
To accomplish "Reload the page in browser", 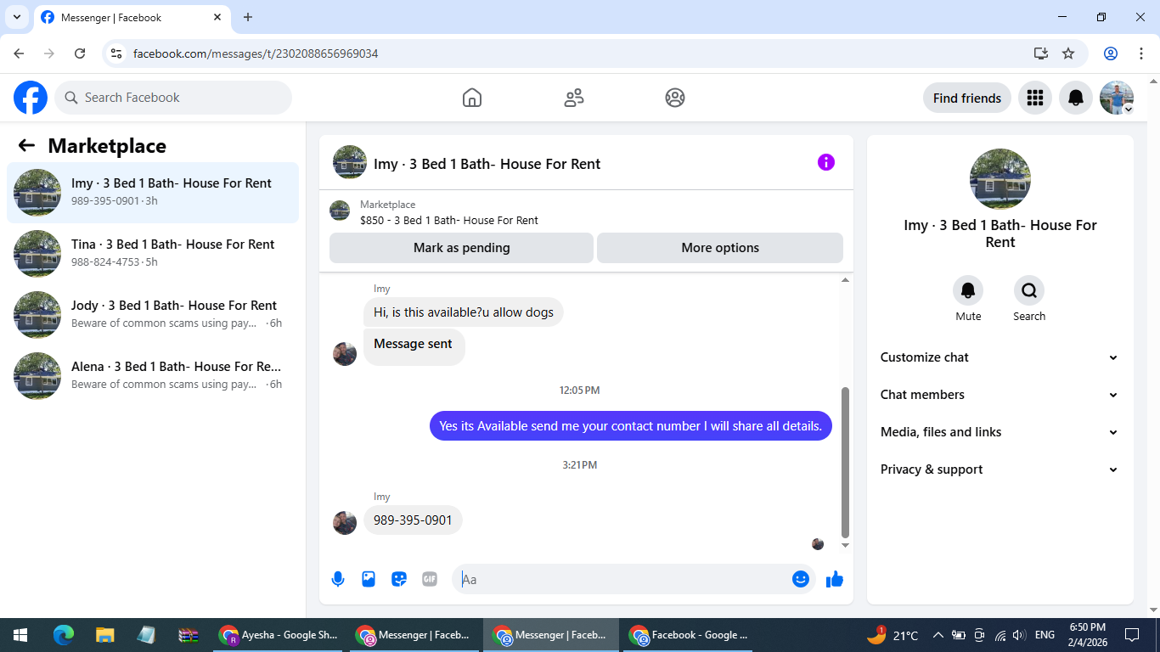I will [80, 53].
